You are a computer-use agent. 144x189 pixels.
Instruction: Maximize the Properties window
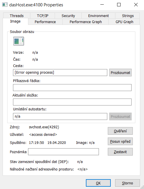pos(119,5)
